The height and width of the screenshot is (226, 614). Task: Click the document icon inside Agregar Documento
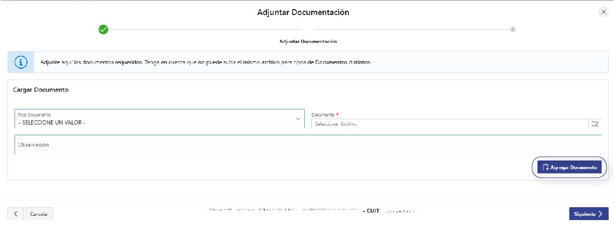coord(546,167)
